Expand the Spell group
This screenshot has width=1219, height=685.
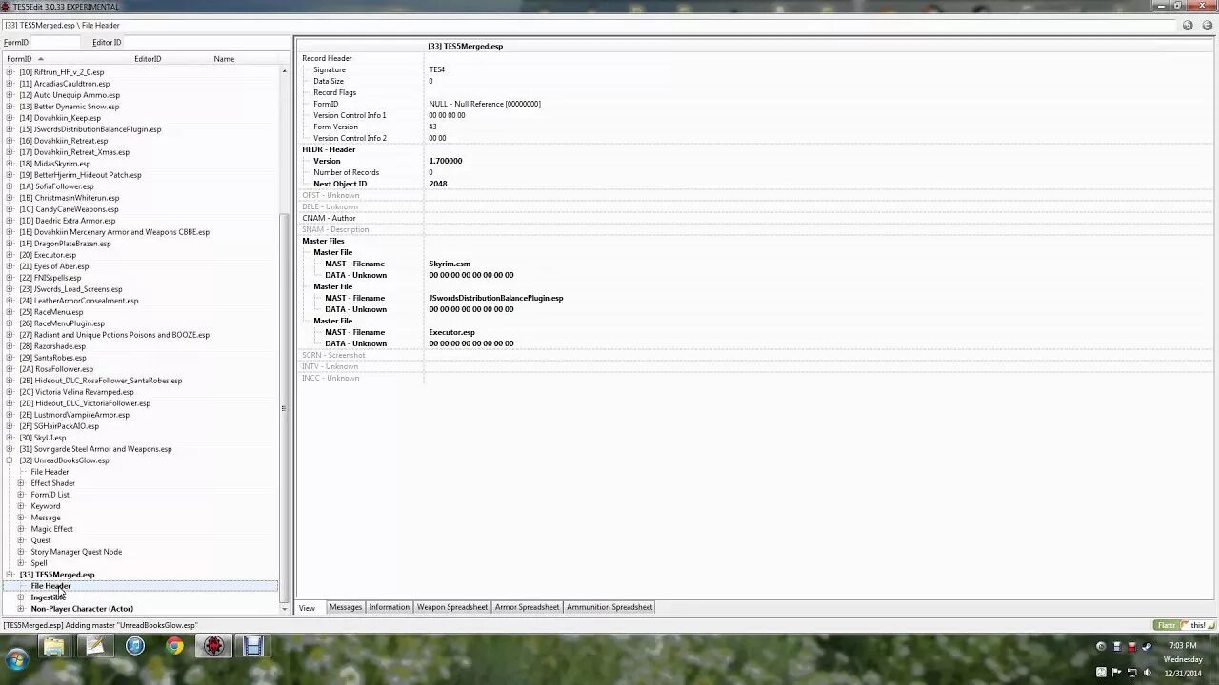tap(21, 563)
